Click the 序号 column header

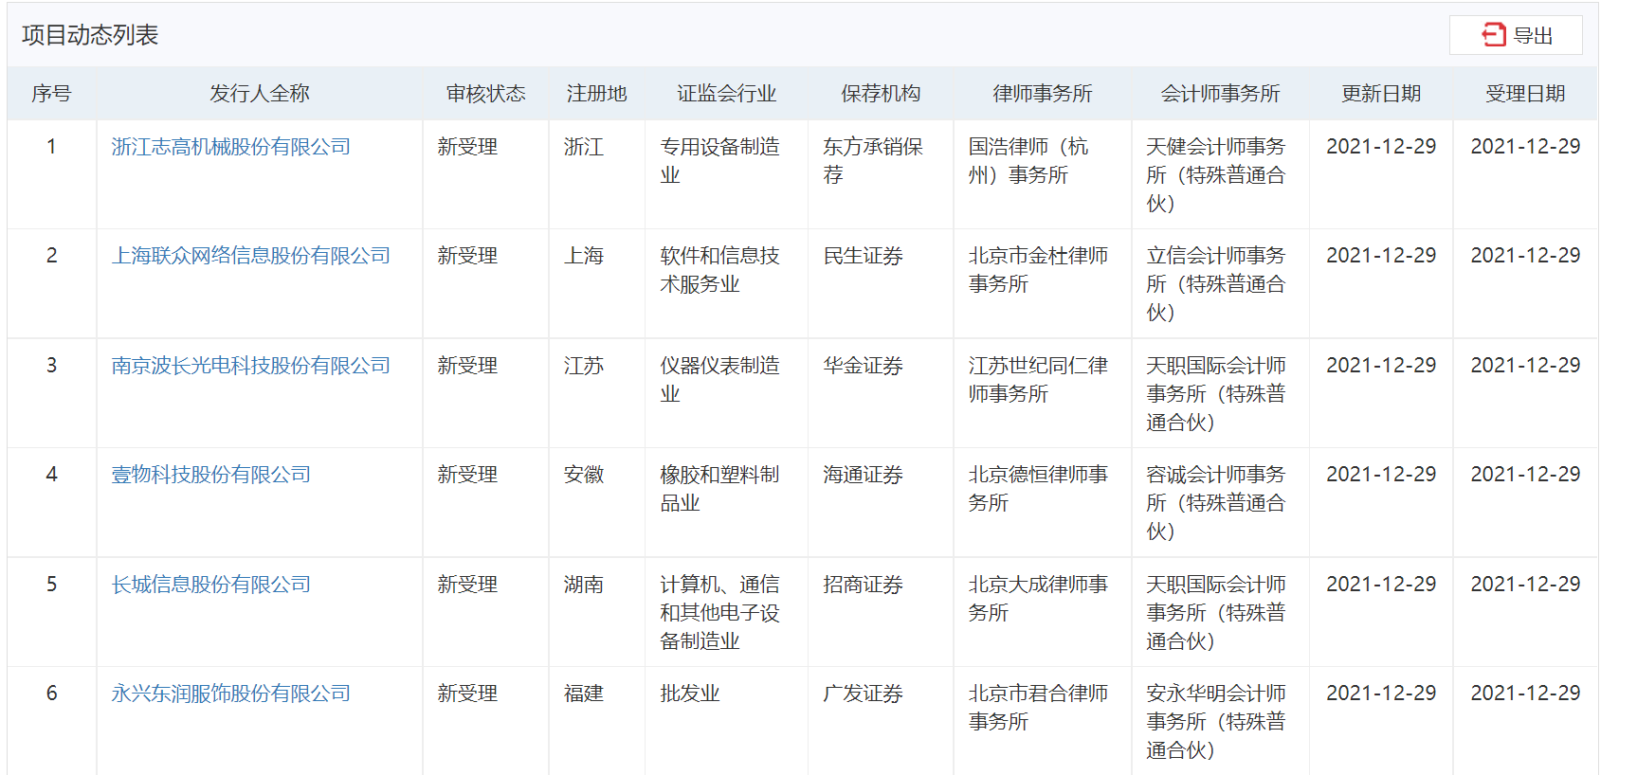[51, 94]
